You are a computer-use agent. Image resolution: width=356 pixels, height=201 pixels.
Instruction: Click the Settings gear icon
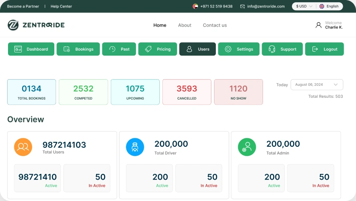(228, 49)
